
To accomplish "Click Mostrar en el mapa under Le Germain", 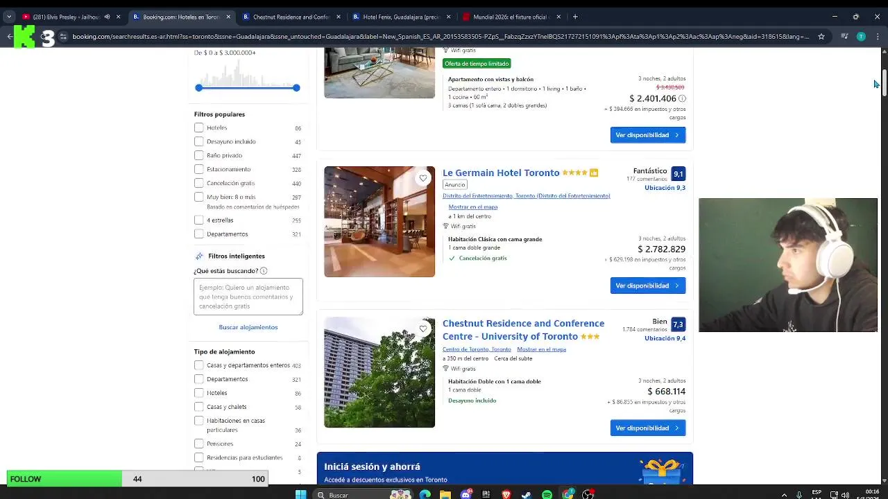I will pyautogui.click(x=473, y=207).
